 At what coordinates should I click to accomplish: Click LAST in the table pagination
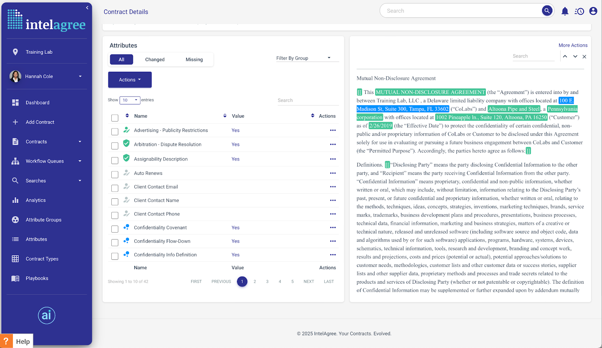329,281
